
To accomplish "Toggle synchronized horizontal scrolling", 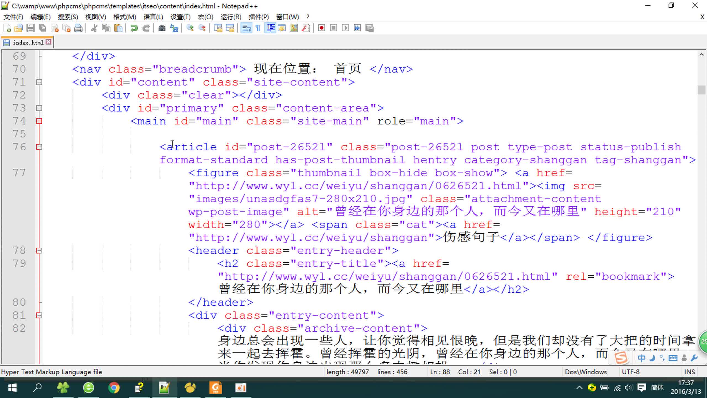I will [230, 28].
